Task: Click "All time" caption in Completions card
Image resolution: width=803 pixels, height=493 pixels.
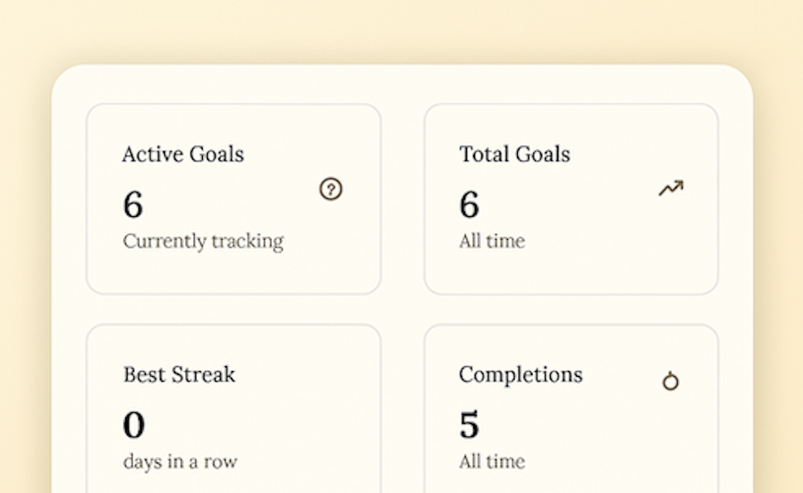Action: coord(491,462)
